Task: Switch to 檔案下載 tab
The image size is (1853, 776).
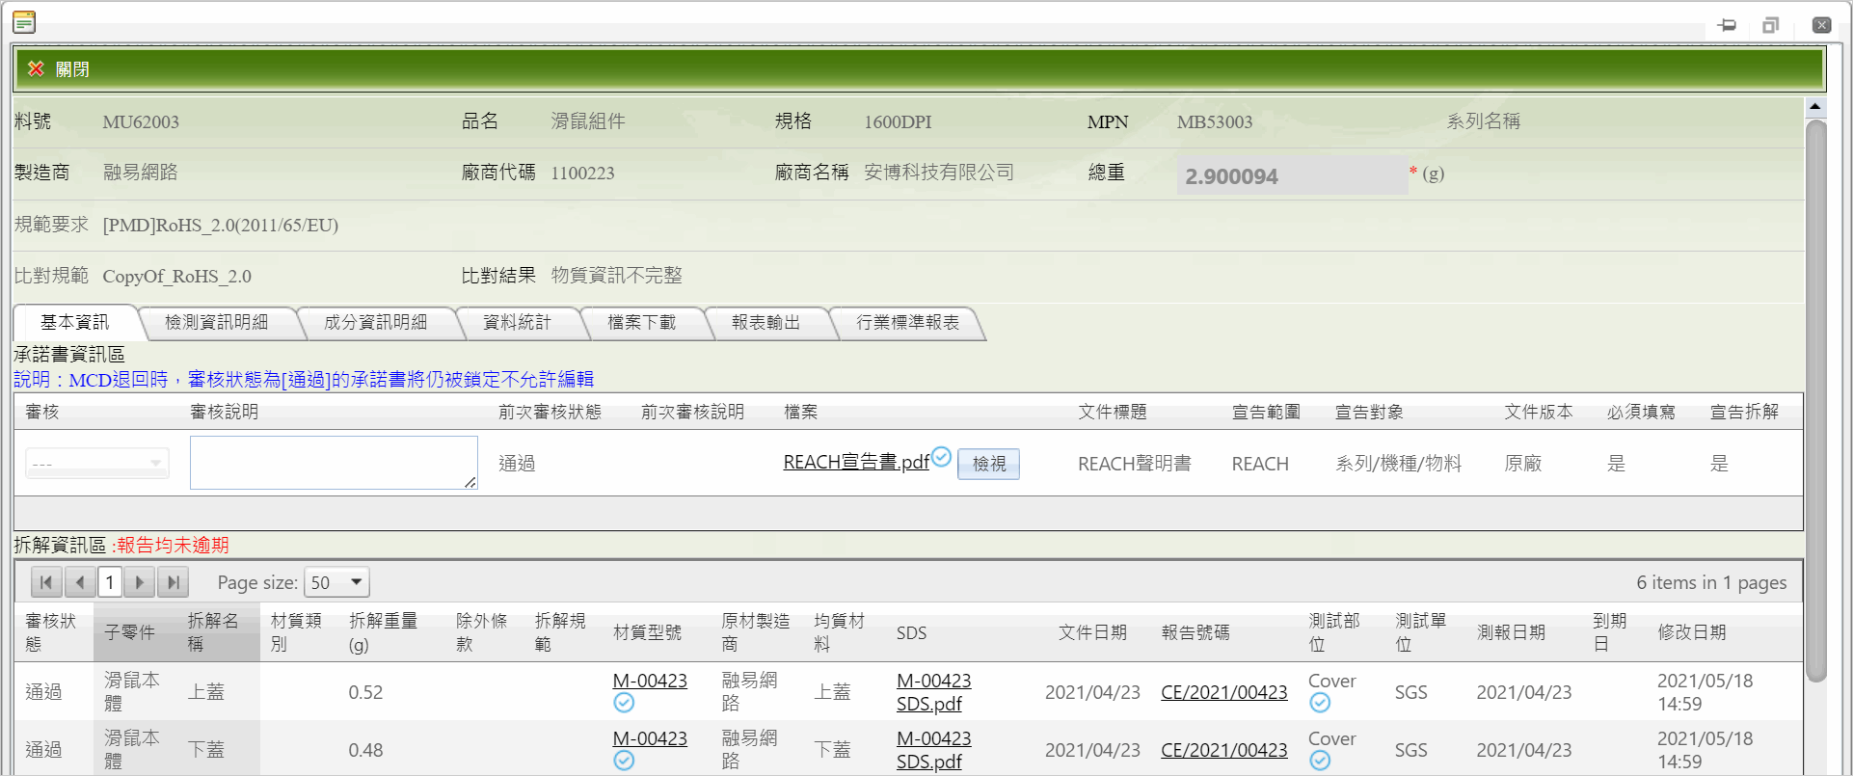Action: click(x=642, y=322)
